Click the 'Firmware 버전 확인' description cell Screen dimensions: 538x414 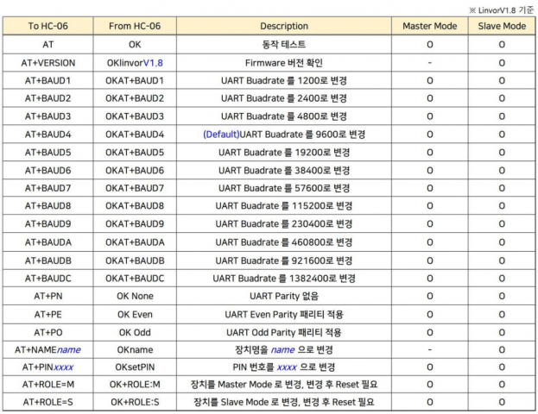(x=284, y=63)
